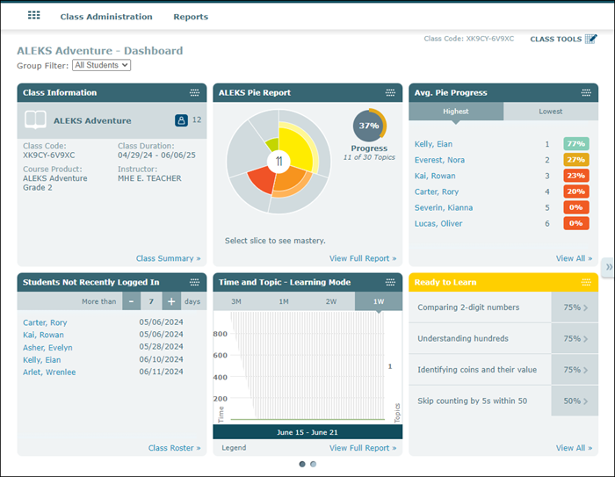Open Class Tools edit icon

tap(590, 39)
